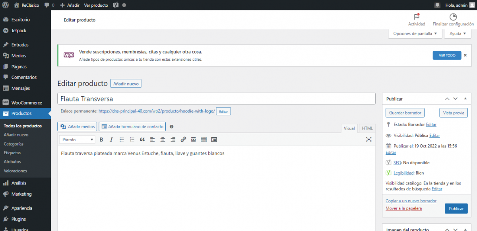This screenshot has height=231, width=477.
Task: Insert a numbered list
Action: pos(132,140)
